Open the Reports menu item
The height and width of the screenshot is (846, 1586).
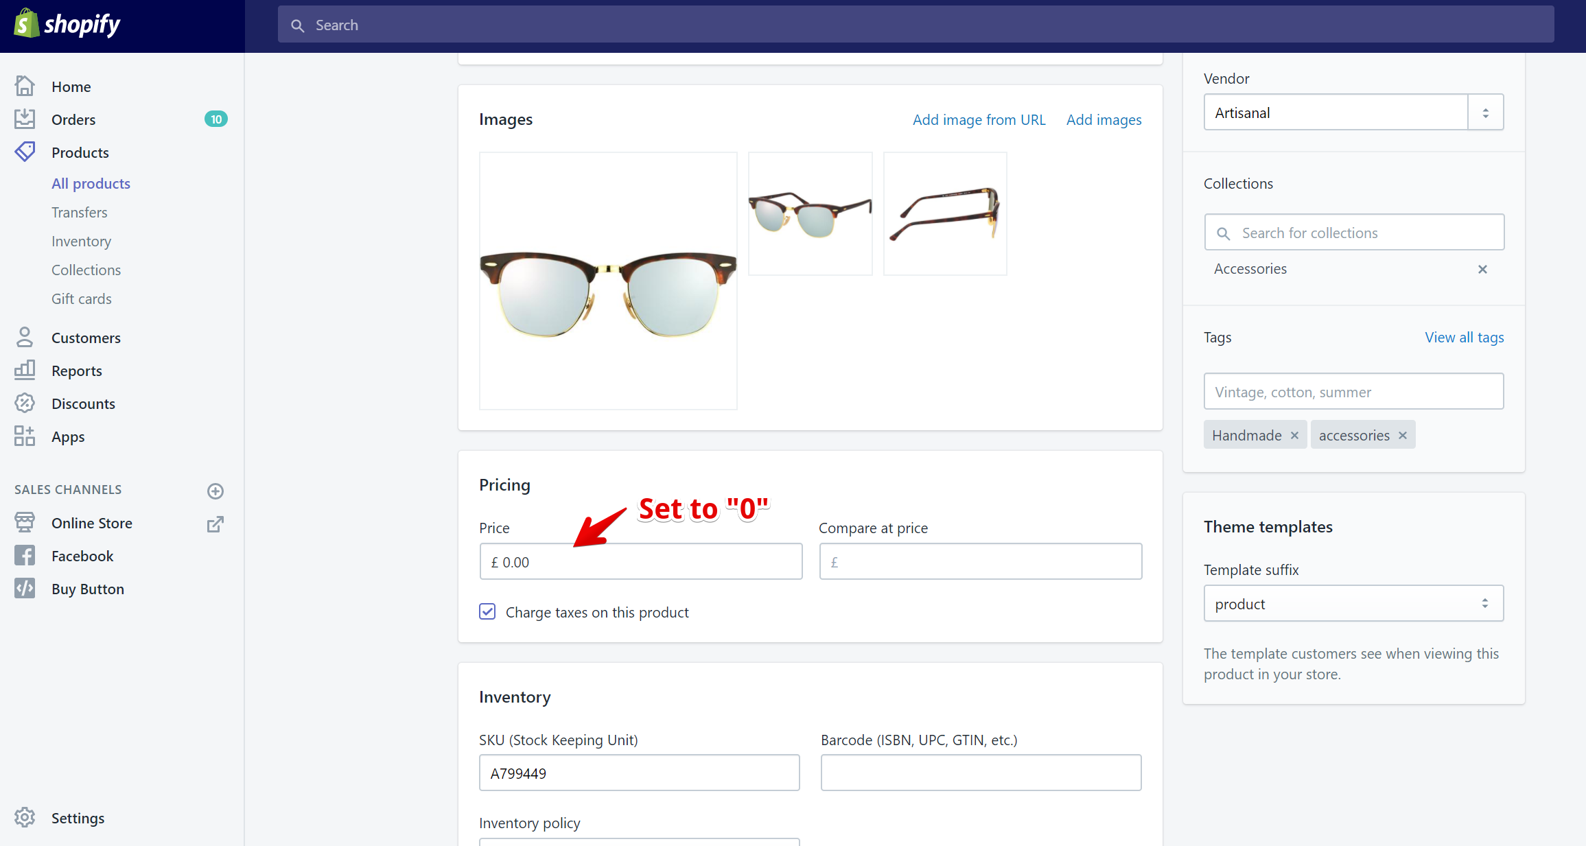tap(77, 371)
